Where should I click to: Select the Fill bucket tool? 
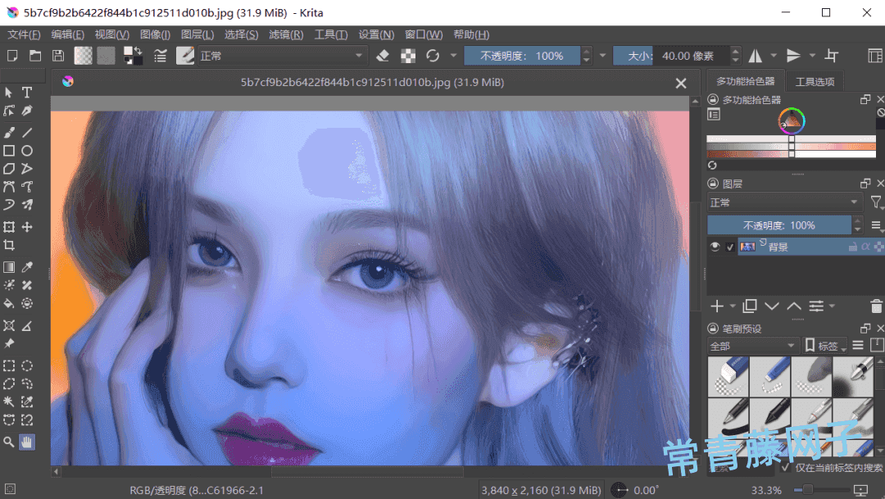click(x=9, y=304)
